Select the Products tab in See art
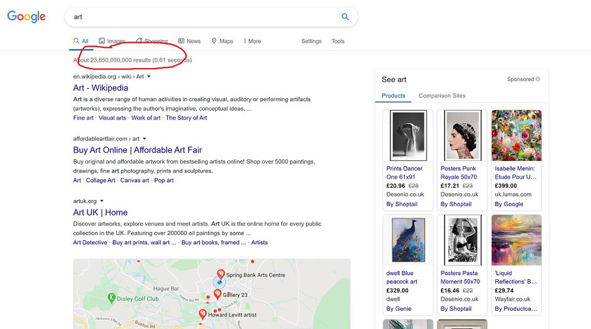Viewport: 591px width, 329px height. tap(393, 96)
